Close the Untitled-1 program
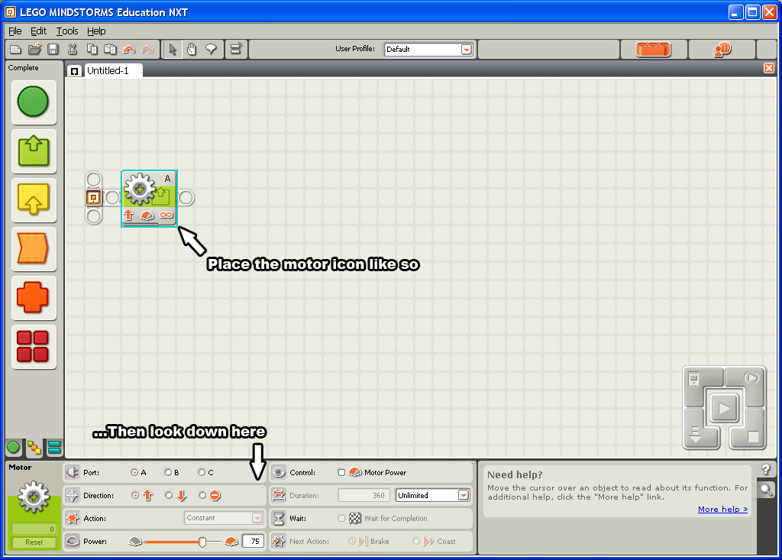The width and height of the screenshot is (782, 560). 769,68
